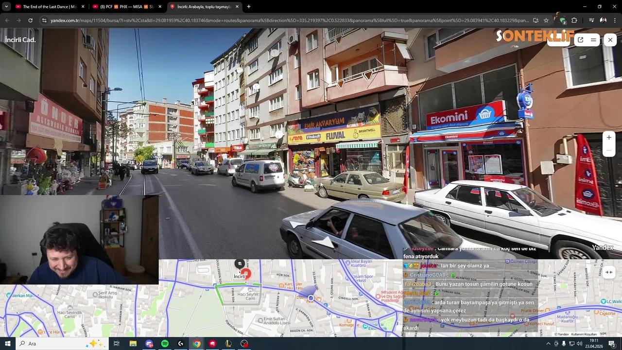622x350 pixels.
Task: Close the street panorama view
Action: (x=610, y=40)
